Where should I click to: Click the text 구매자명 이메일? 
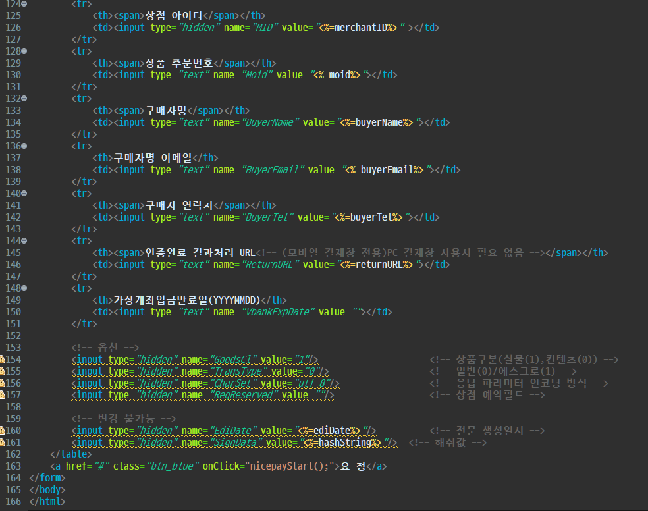(153, 158)
